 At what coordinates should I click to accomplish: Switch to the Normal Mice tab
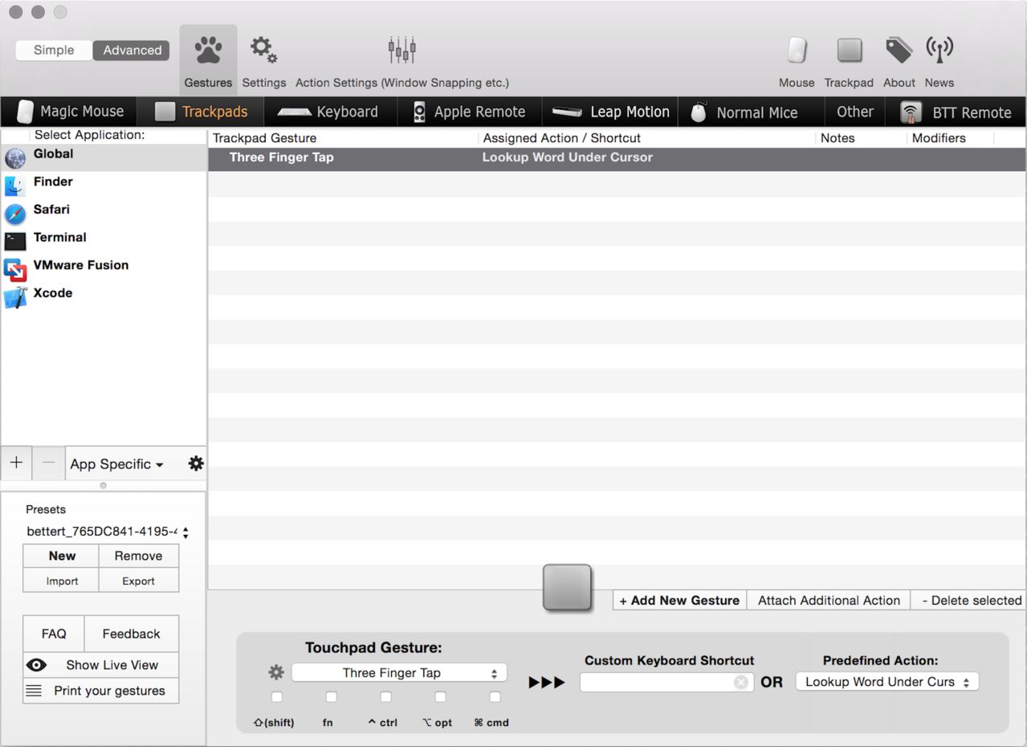click(752, 112)
